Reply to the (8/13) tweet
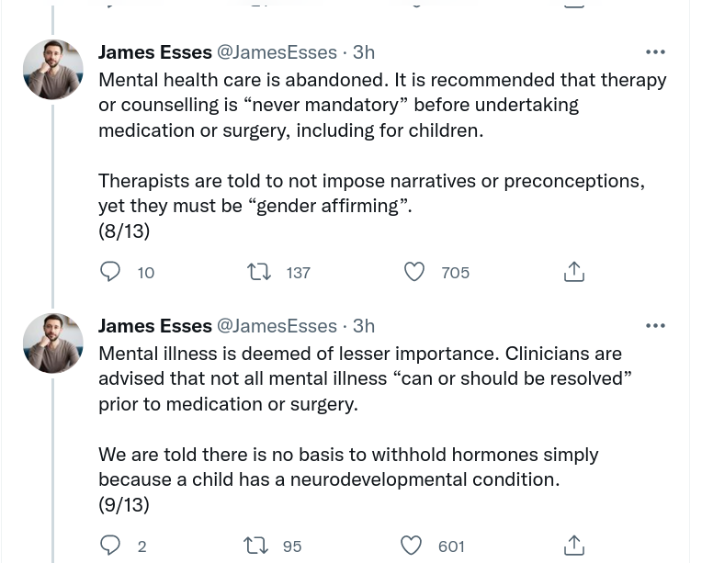This screenshot has width=702, height=563. 110,272
